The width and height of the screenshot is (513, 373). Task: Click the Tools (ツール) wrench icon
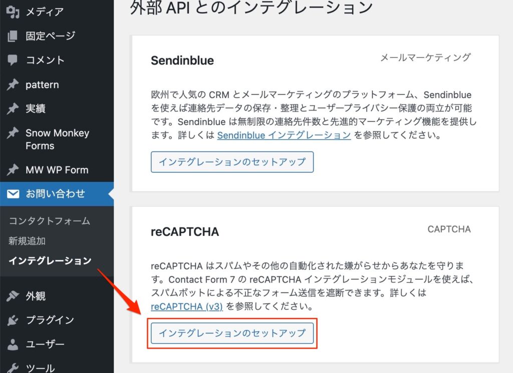(x=13, y=368)
